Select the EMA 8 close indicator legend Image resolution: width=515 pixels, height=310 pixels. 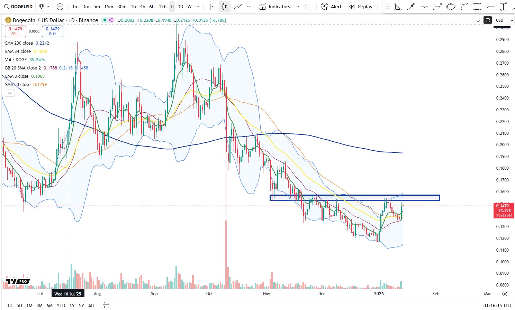(x=17, y=76)
